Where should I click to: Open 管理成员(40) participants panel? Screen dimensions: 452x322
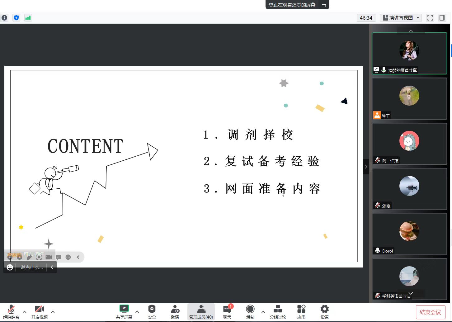click(201, 311)
